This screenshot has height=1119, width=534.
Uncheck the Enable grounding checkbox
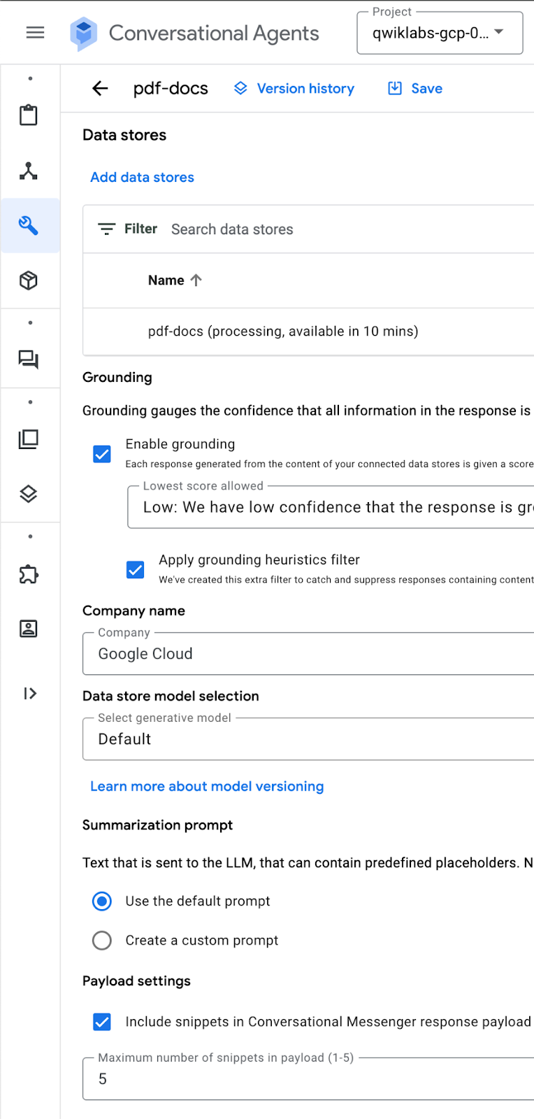(x=102, y=454)
